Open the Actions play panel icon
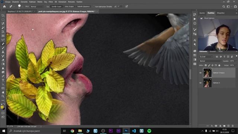 [195, 19]
